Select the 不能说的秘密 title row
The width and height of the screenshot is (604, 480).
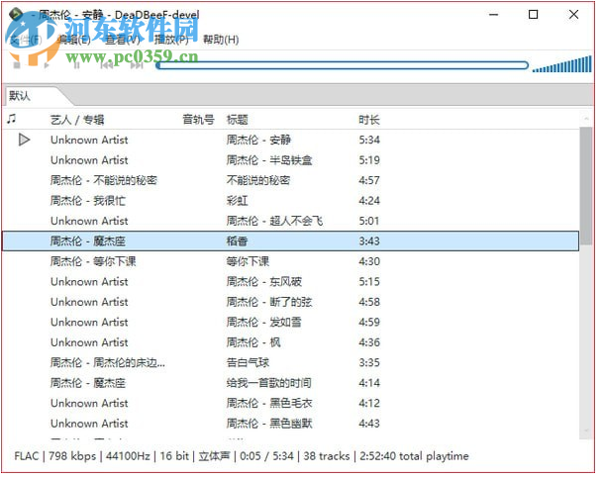click(x=258, y=182)
